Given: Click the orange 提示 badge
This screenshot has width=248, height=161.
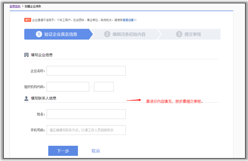Looking at the screenshot, I should pos(27,20).
